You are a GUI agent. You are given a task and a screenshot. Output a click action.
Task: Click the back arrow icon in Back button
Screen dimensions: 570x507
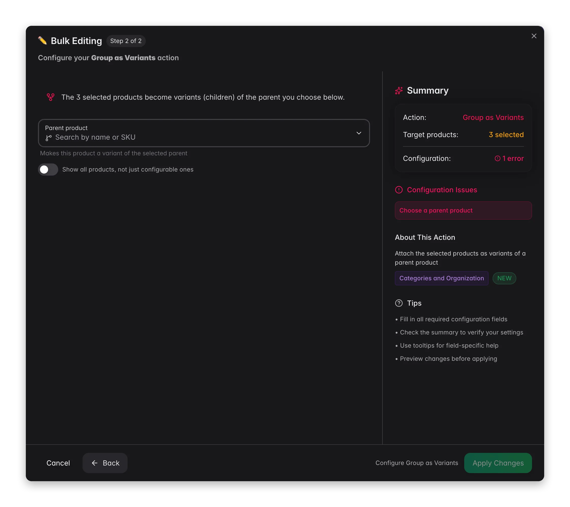tap(94, 463)
